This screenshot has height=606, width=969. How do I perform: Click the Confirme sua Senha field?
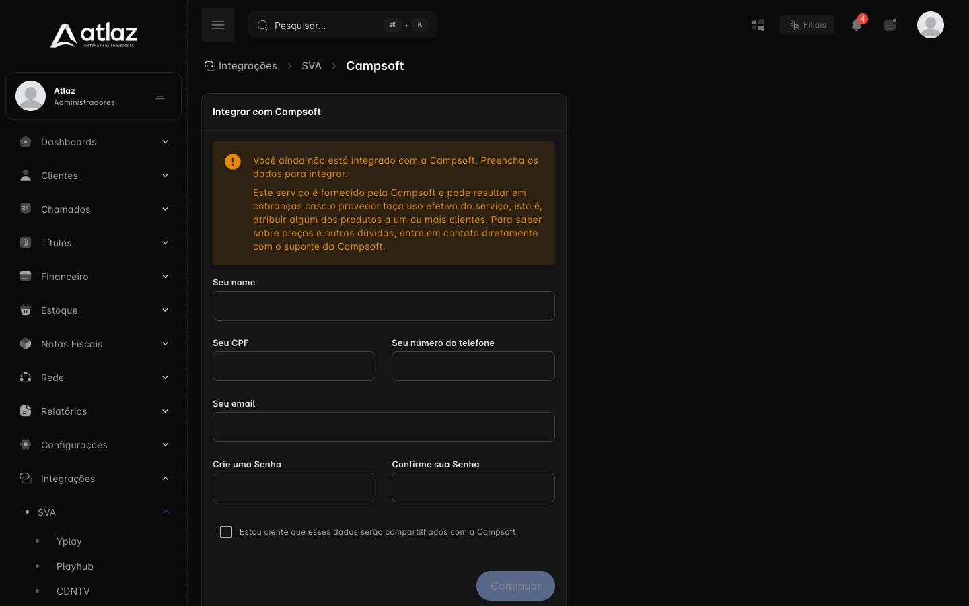click(x=473, y=487)
